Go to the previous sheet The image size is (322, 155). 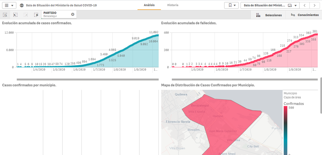(x=305, y=5)
